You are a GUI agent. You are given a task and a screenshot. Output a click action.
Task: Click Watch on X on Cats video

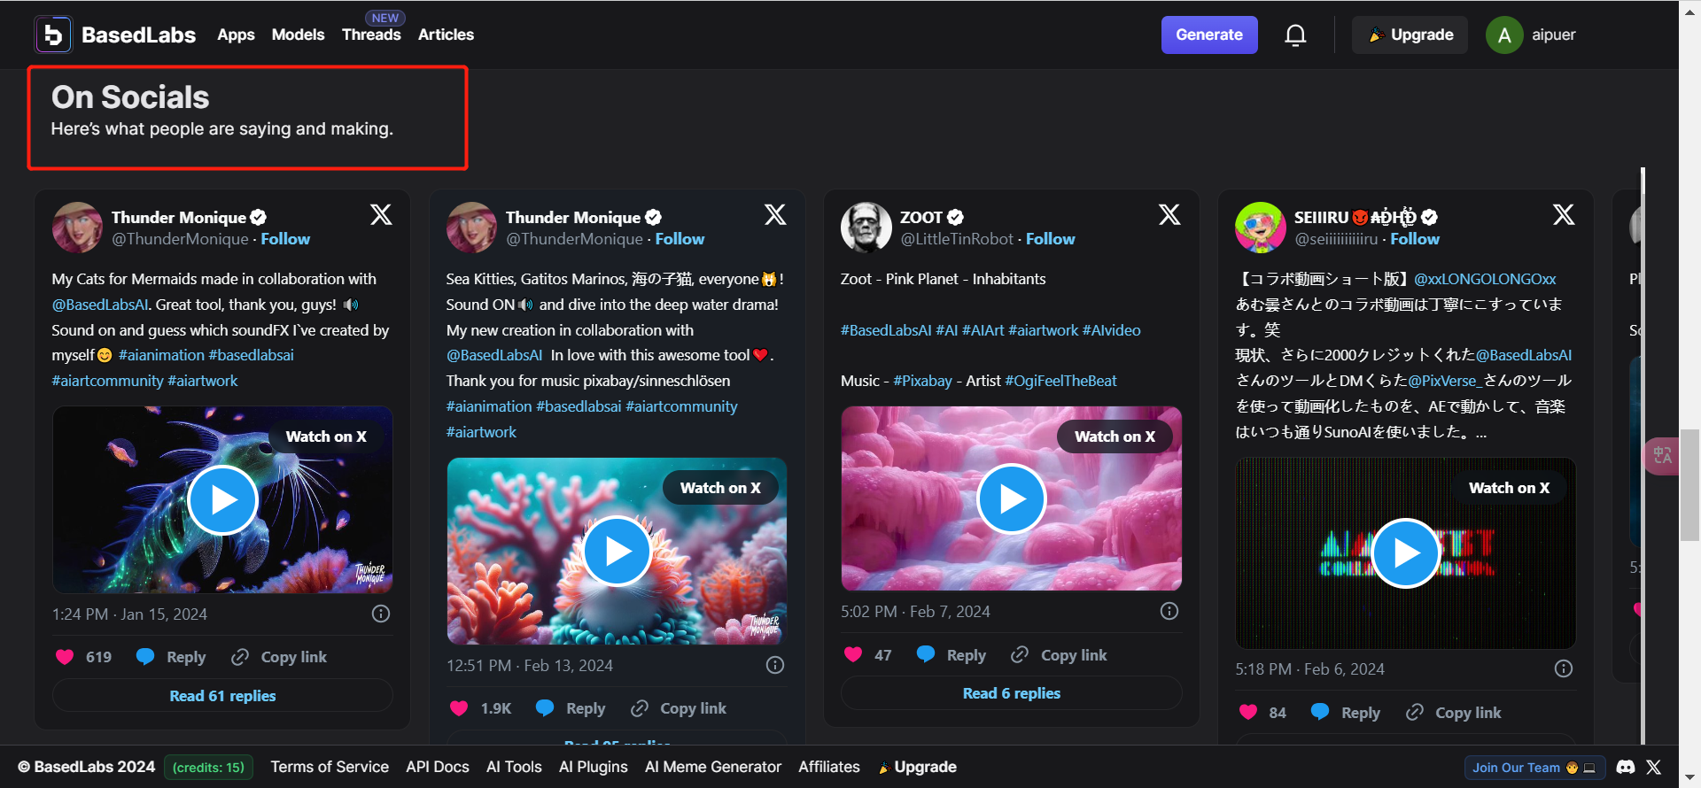326,436
